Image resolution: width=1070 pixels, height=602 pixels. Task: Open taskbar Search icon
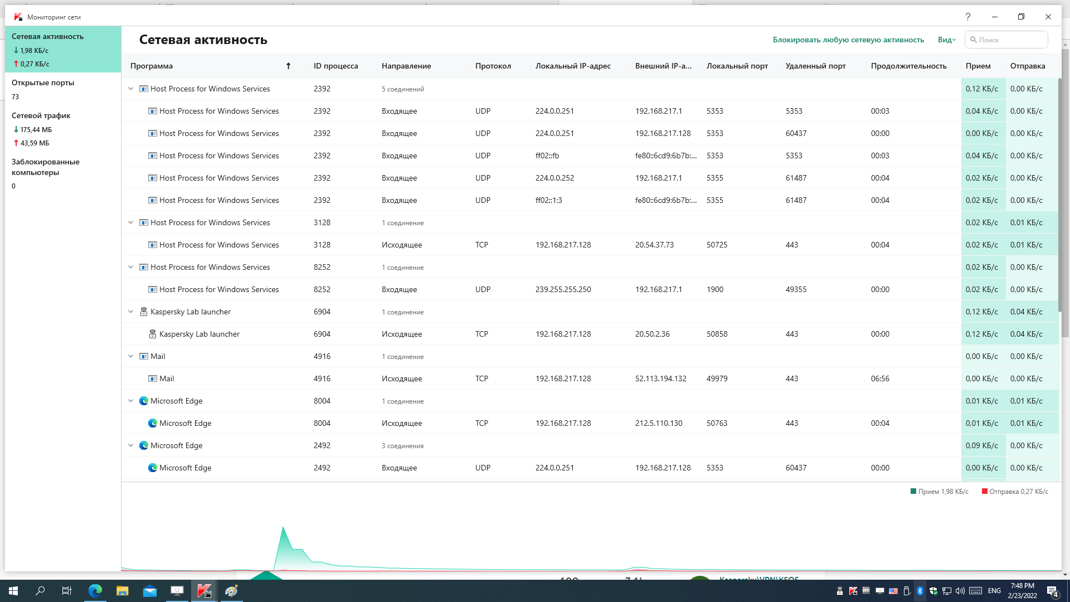pos(40,591)
